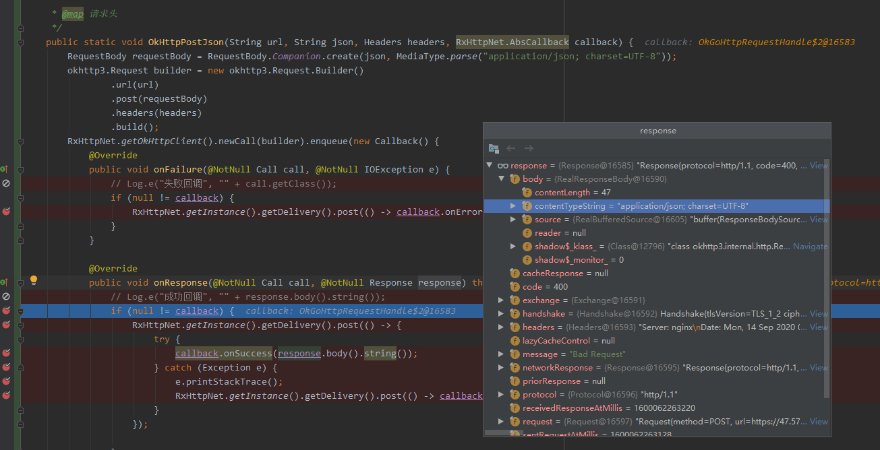Click the field icon next to contentLength
The image size is (880, 450).
[527, 192]
